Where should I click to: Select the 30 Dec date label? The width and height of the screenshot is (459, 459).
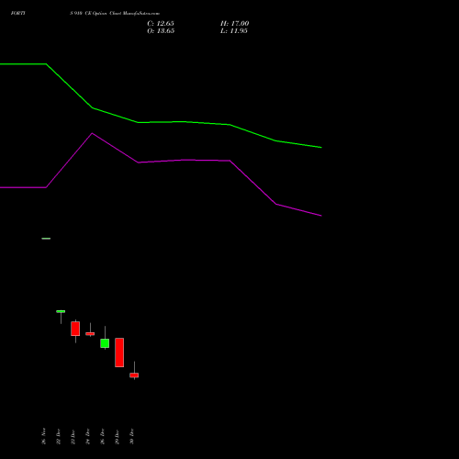132,436
